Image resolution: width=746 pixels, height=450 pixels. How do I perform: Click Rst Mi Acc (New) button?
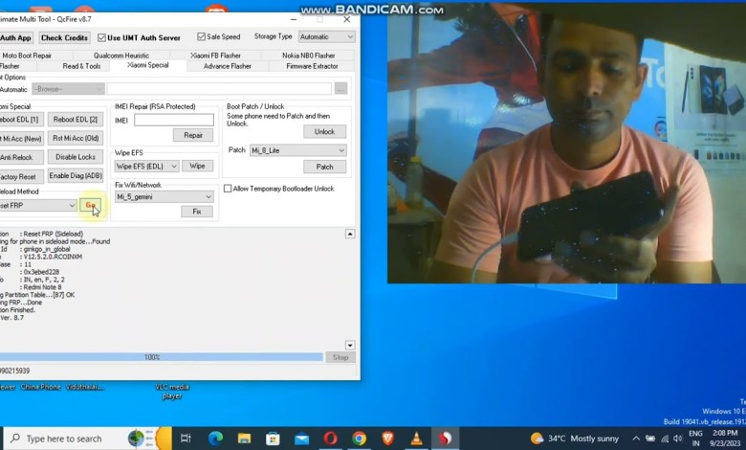coord(21,139)
